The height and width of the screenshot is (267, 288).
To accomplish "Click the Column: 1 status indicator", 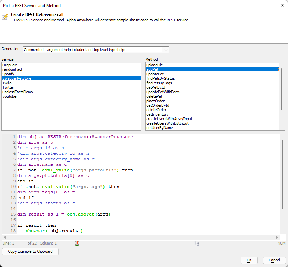I will tap(48, 243).
